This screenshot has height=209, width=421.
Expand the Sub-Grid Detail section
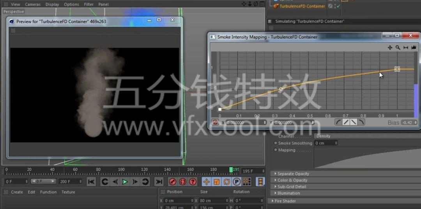coord(292,187)
